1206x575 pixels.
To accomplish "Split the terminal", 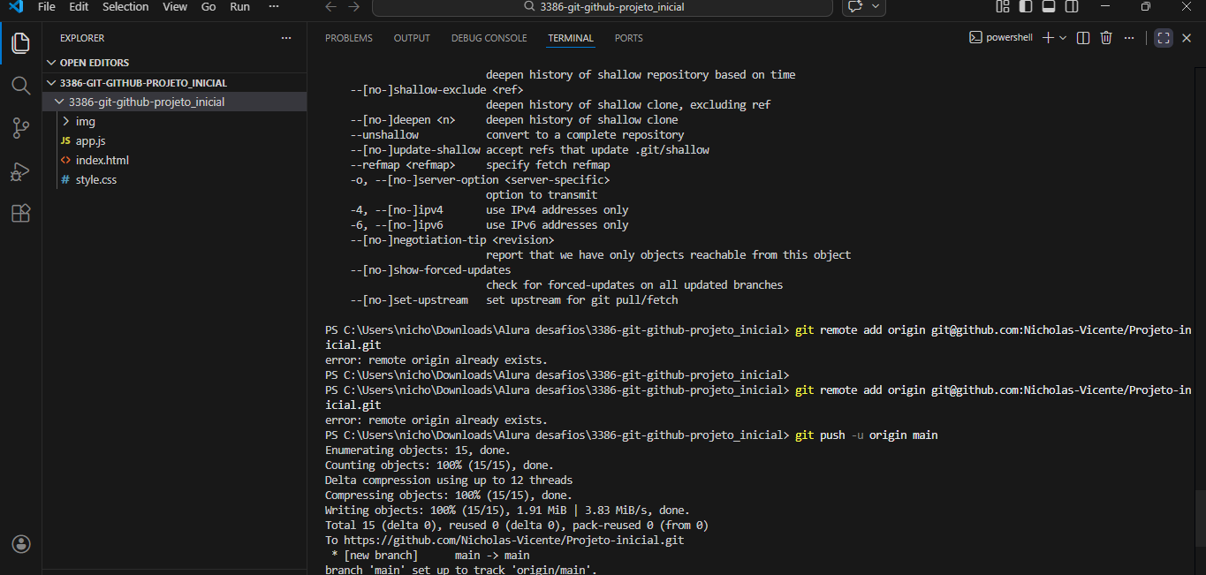I will [1084, 38].
